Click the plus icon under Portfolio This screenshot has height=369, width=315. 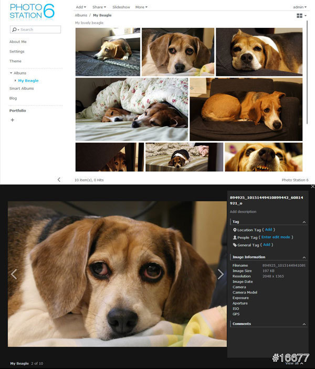(x=13, y=120)
